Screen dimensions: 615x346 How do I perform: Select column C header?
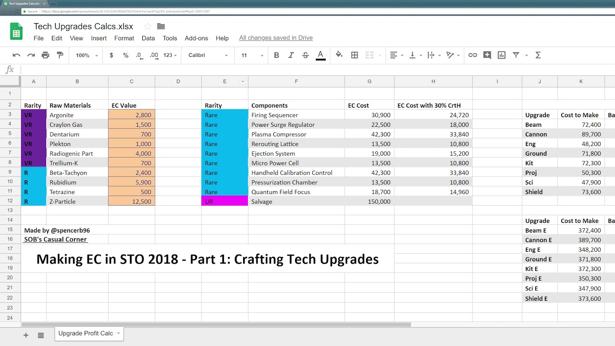tap(132, 81)
